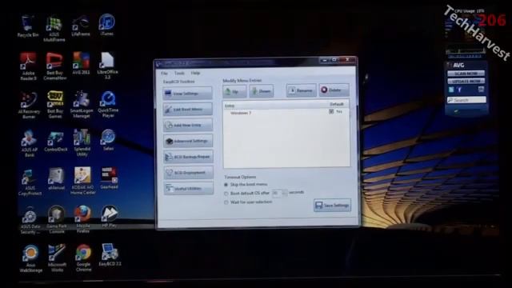Open ASUS AP Bank desktop icon
The height and width of the screenshot is (288, 512).
coord(29,144)
